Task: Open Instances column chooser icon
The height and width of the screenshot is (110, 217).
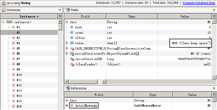Action: [x=60, y=17]
